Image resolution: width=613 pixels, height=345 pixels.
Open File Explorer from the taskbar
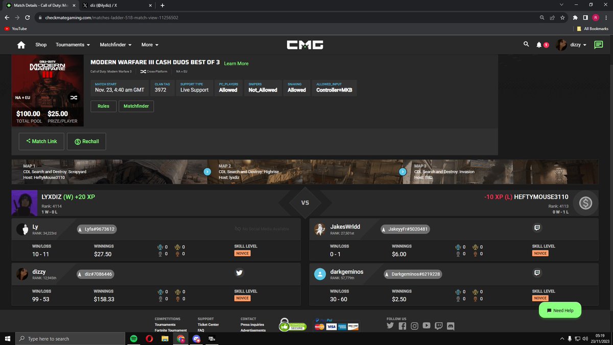(165, 338)
